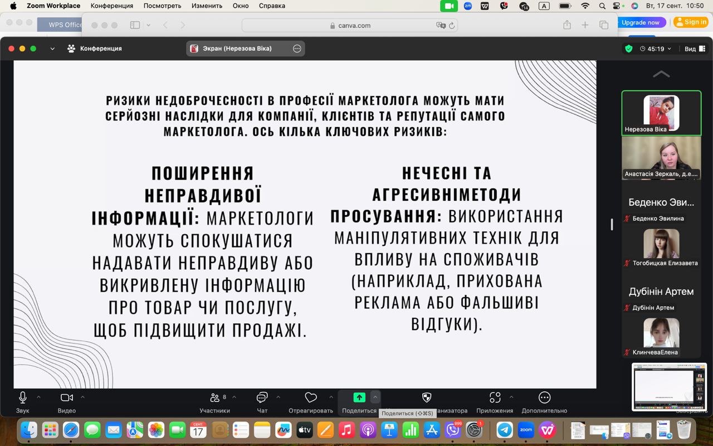Click the React heart icon

pos(311,398)
